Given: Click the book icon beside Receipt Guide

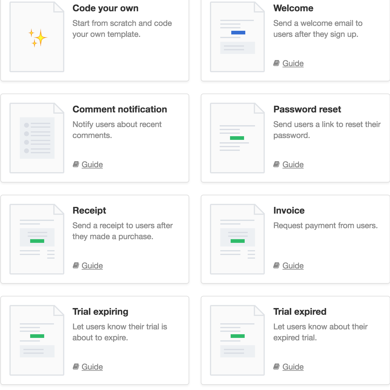Looking at the screenshot, I should [x=76, y=265].
